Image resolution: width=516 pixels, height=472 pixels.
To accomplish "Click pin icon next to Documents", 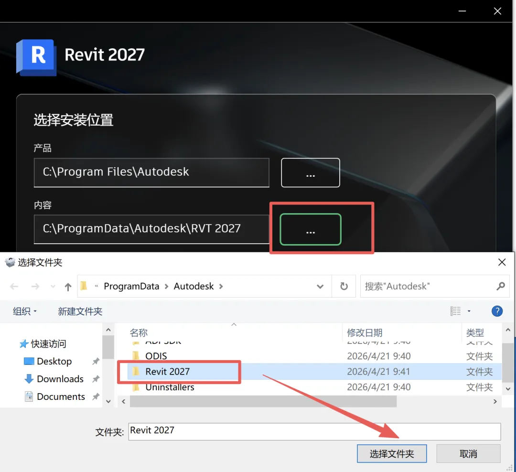I will point(96,397).
